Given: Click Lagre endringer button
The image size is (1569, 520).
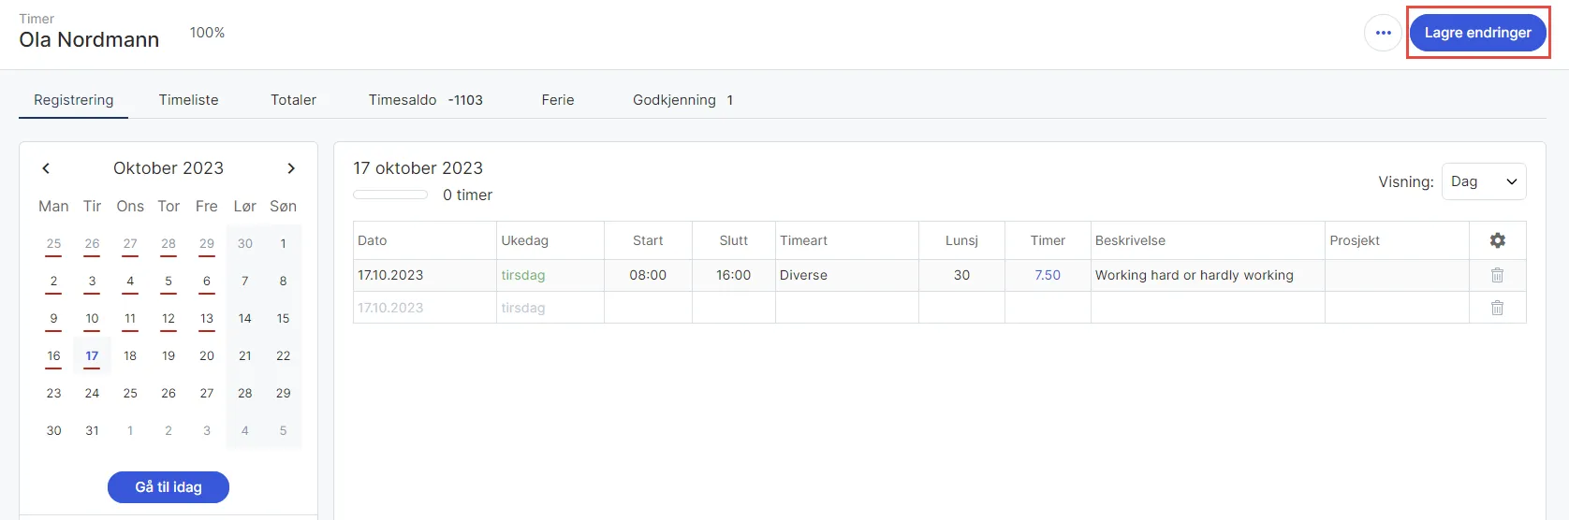Looking at the screenshot, I should tap(1477, 33).
